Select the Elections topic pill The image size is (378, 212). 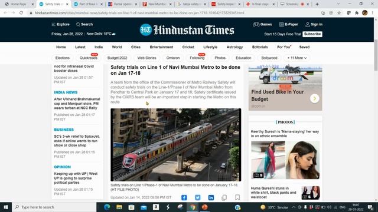click(63, 58)
